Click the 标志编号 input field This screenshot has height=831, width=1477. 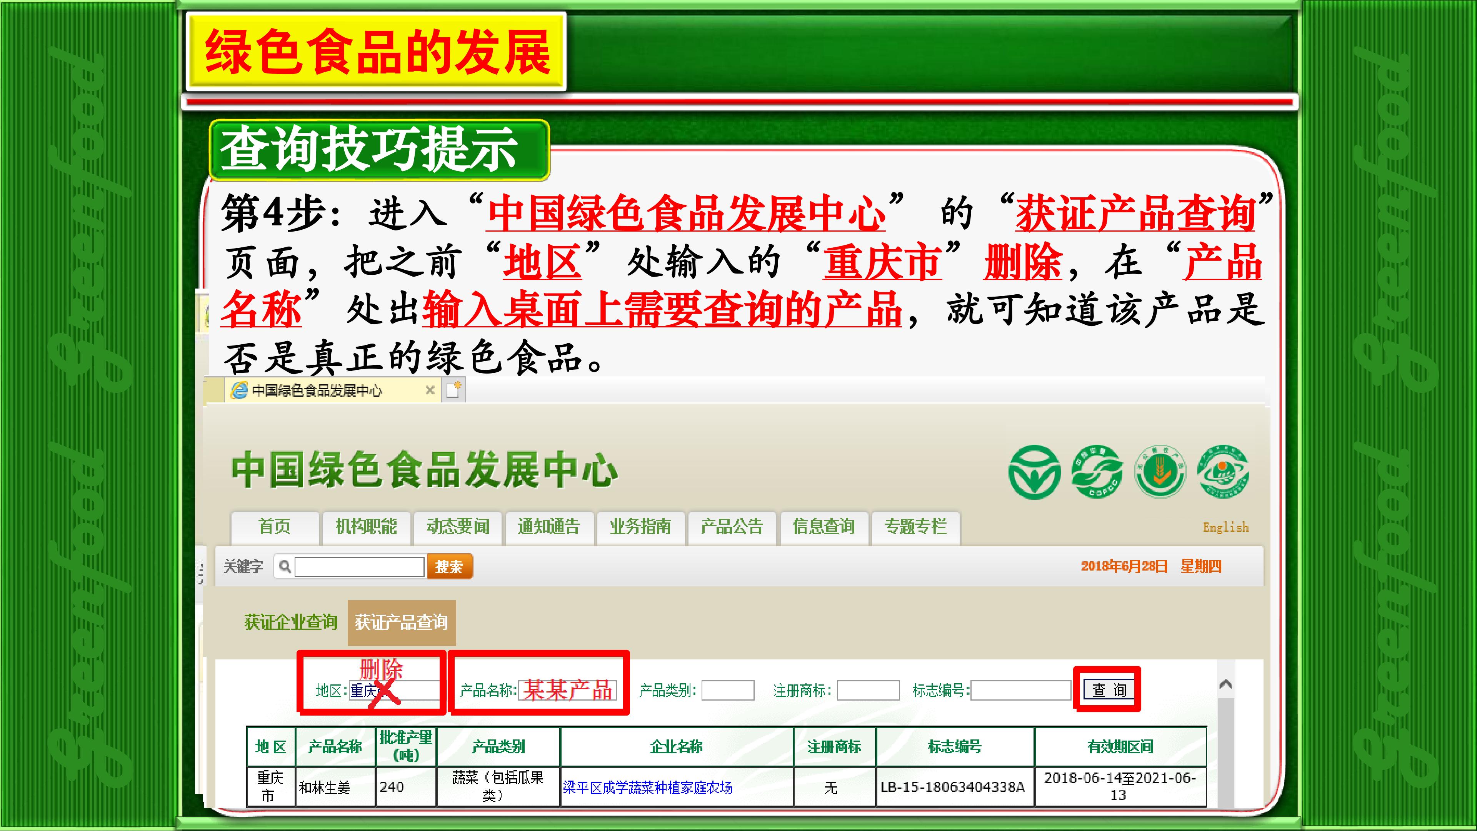point(1020,690)
